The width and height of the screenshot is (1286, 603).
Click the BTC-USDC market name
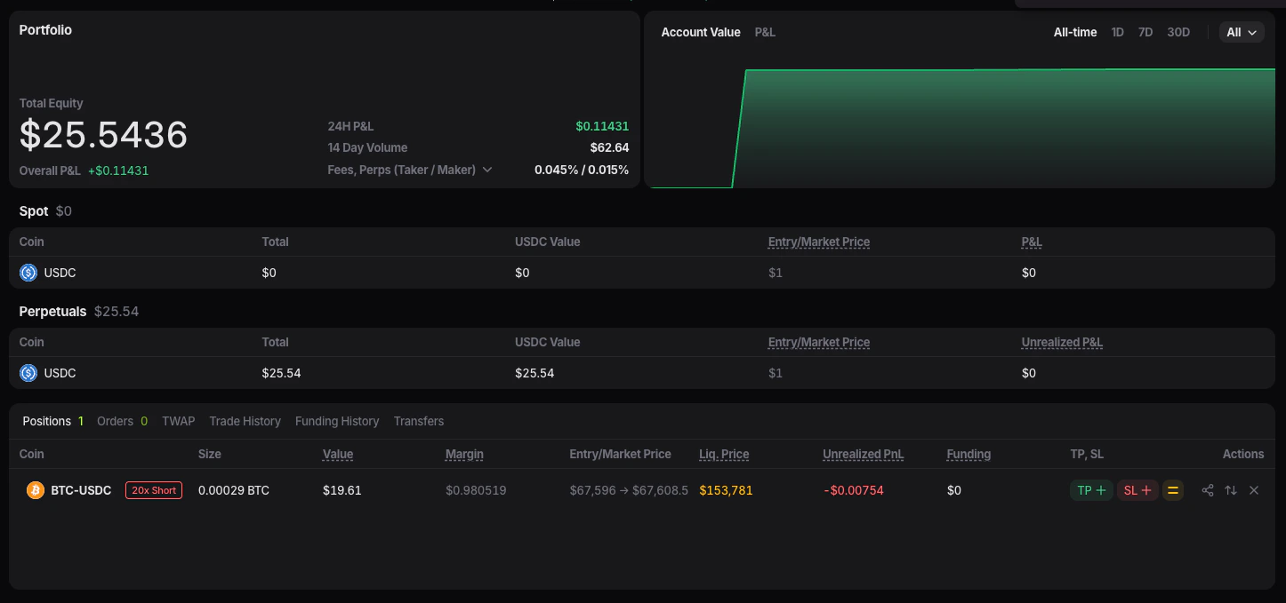[x=81, y=490]
